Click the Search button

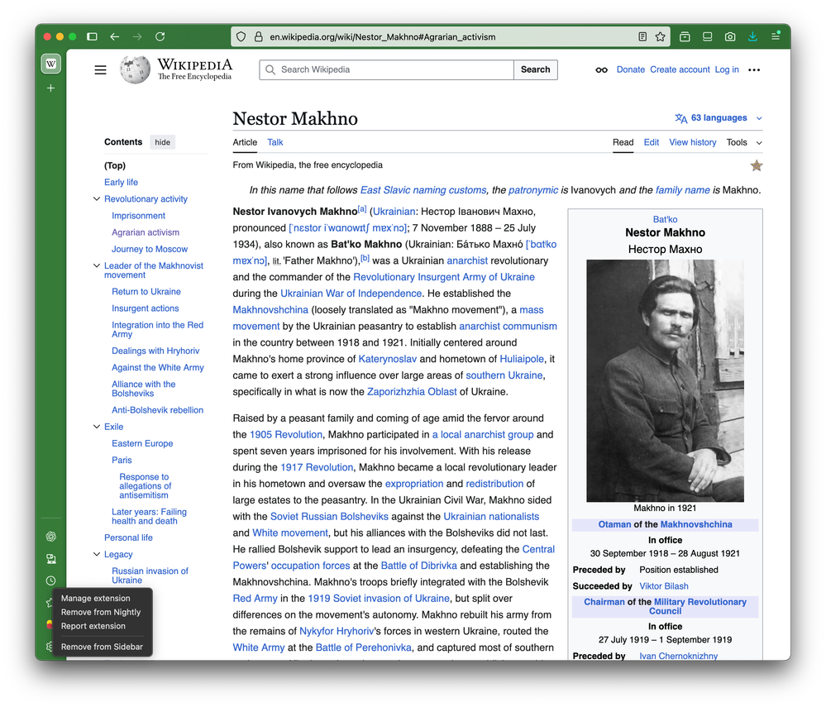(x=535, y=70)
